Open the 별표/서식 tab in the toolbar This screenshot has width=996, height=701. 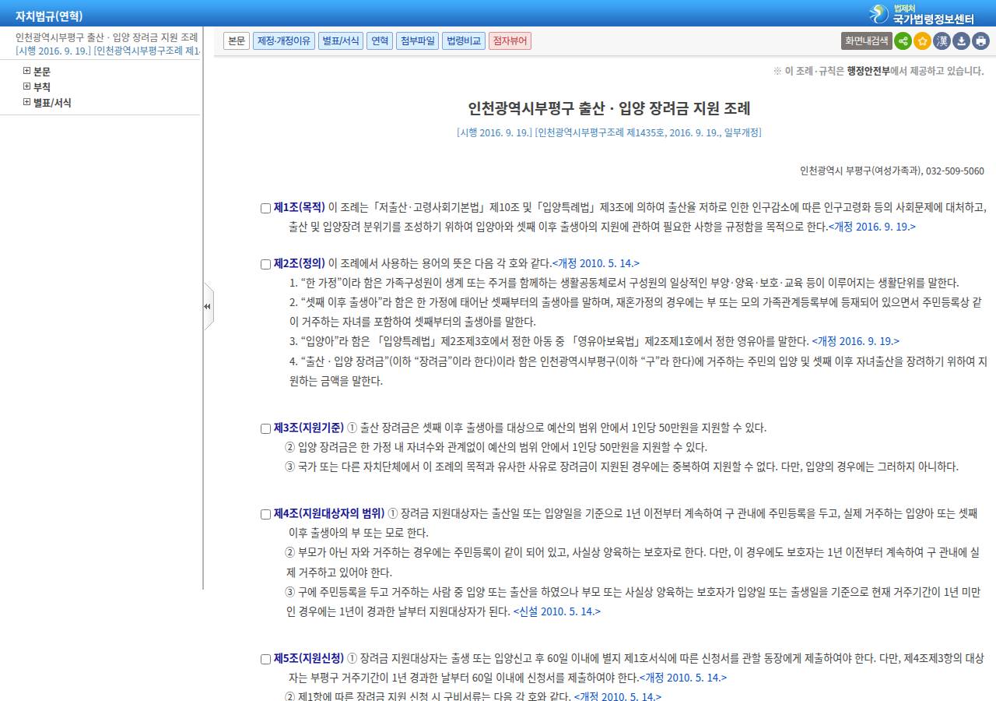click(341, 41)
